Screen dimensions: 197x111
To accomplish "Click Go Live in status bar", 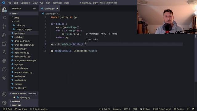I will [179, 109].
